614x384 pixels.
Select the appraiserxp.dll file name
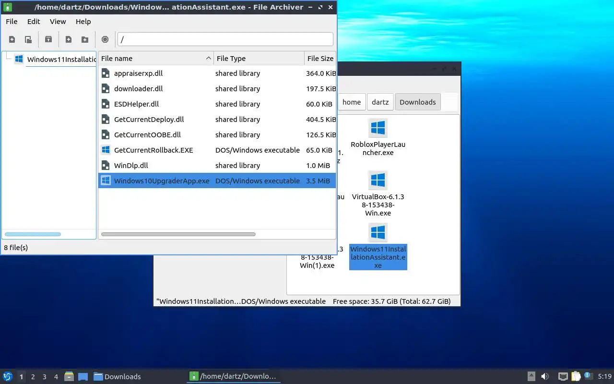pyautogui.click(x=138, y=73)
